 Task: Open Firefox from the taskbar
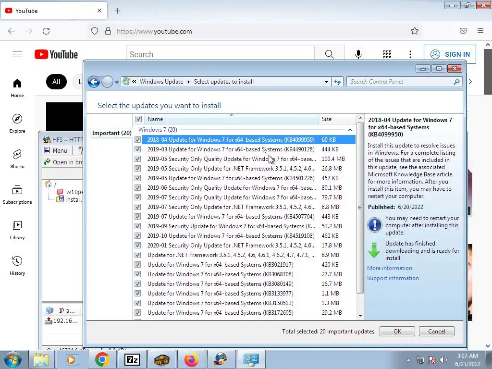191,359
